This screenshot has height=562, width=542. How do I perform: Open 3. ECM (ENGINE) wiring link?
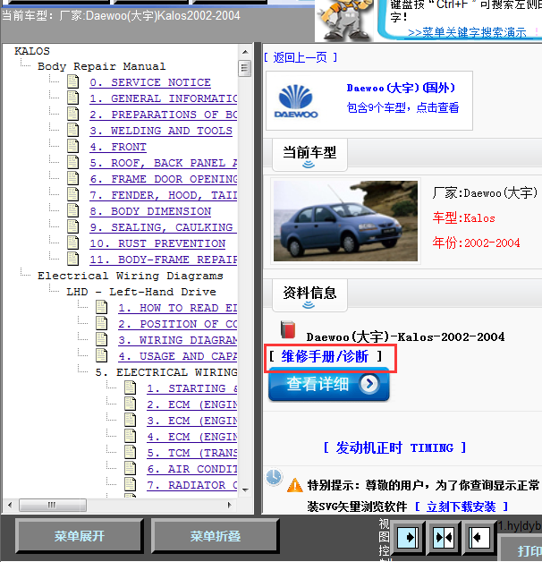click(x=192, y=421)
